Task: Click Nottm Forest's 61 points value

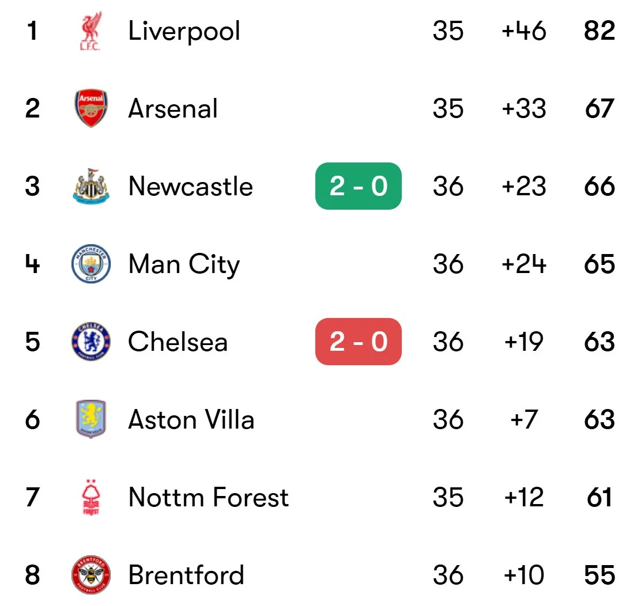Action: (x=599, y=497)
